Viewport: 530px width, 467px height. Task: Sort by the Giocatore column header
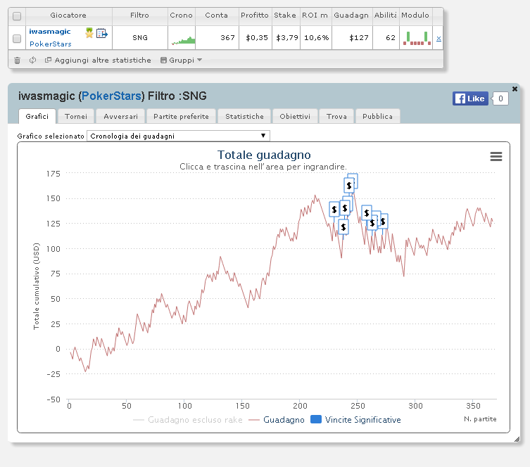68,15
